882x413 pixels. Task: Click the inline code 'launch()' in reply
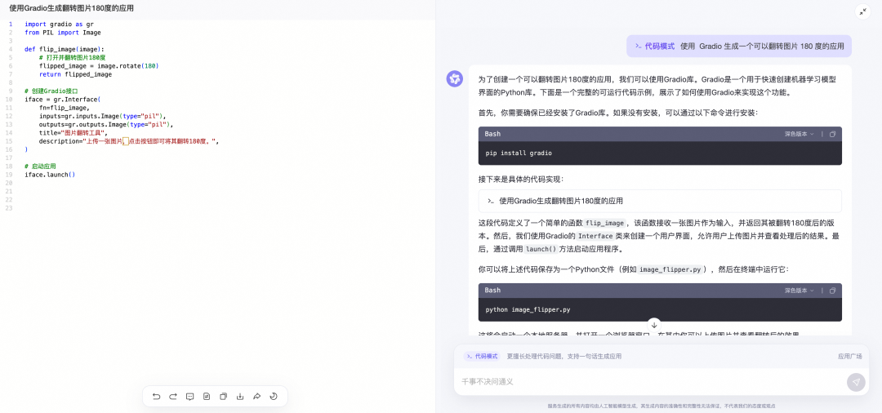(540, 250)
